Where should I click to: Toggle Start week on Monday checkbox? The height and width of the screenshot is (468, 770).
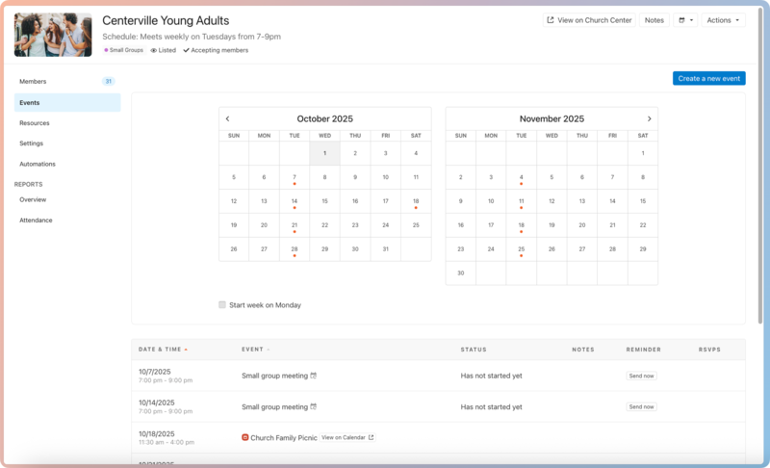point(222,305)
